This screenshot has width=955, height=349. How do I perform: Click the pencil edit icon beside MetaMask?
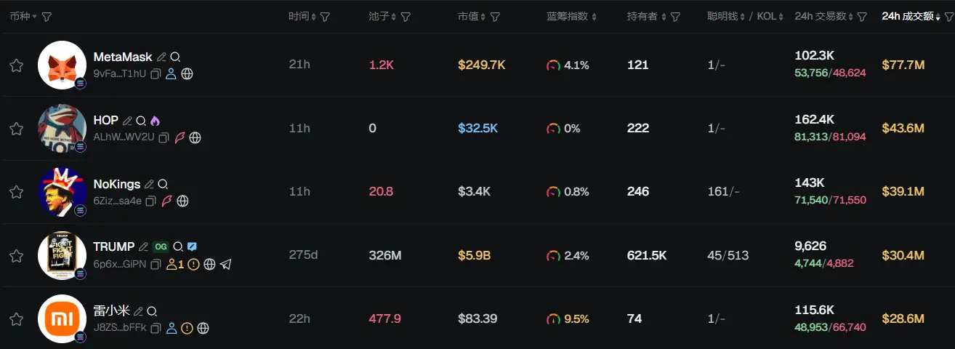pyautogui.click(x=161, y=57)
